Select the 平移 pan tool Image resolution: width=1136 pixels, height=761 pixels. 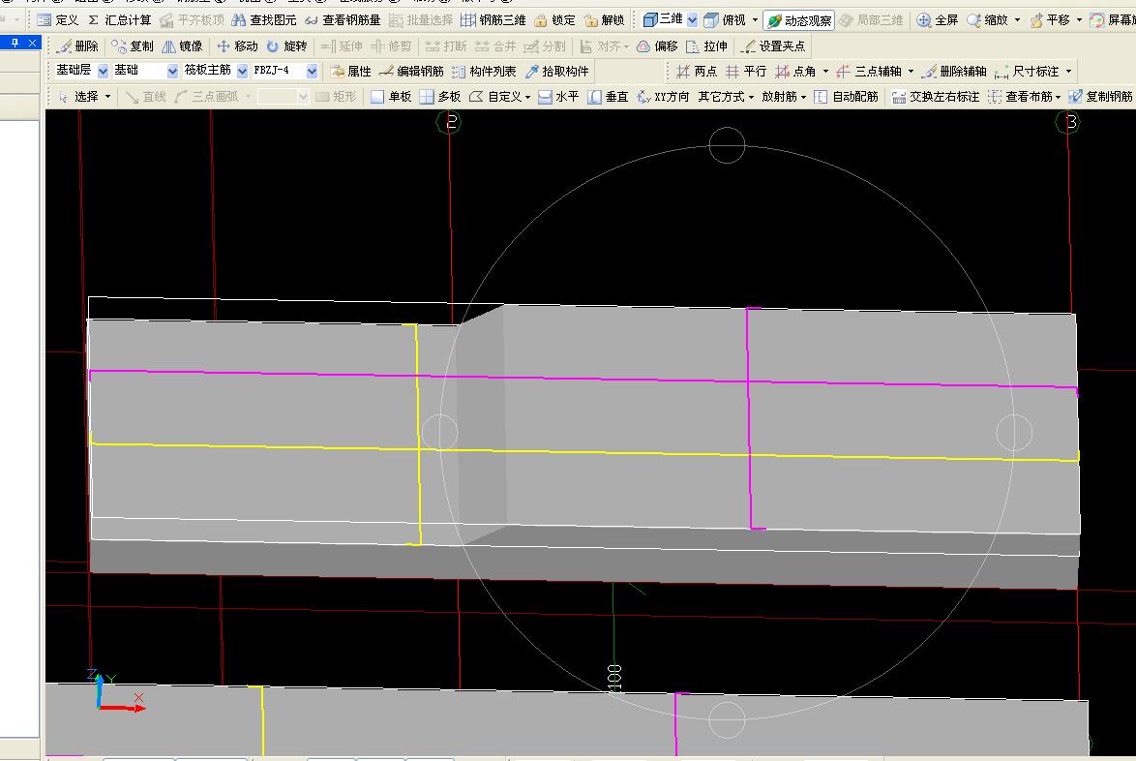pyautogui.click(x=1050, y=20)
